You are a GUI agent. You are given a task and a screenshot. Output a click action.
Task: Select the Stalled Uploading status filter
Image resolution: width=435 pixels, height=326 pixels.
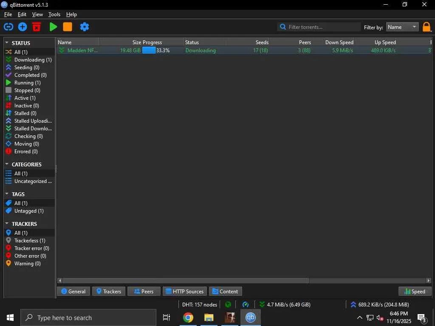29,121
